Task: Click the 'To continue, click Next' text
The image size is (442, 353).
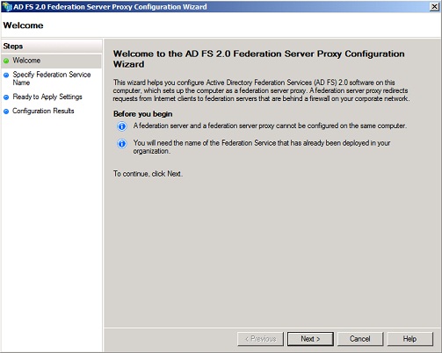Action: pos(148,174)
